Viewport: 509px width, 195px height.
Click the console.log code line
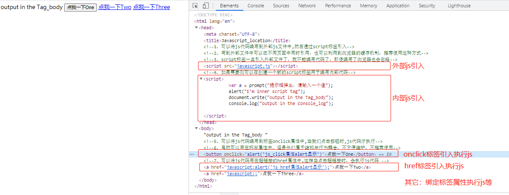click(281, 103)
